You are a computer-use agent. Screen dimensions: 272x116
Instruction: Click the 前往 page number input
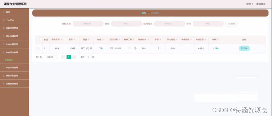pos(88,57)
